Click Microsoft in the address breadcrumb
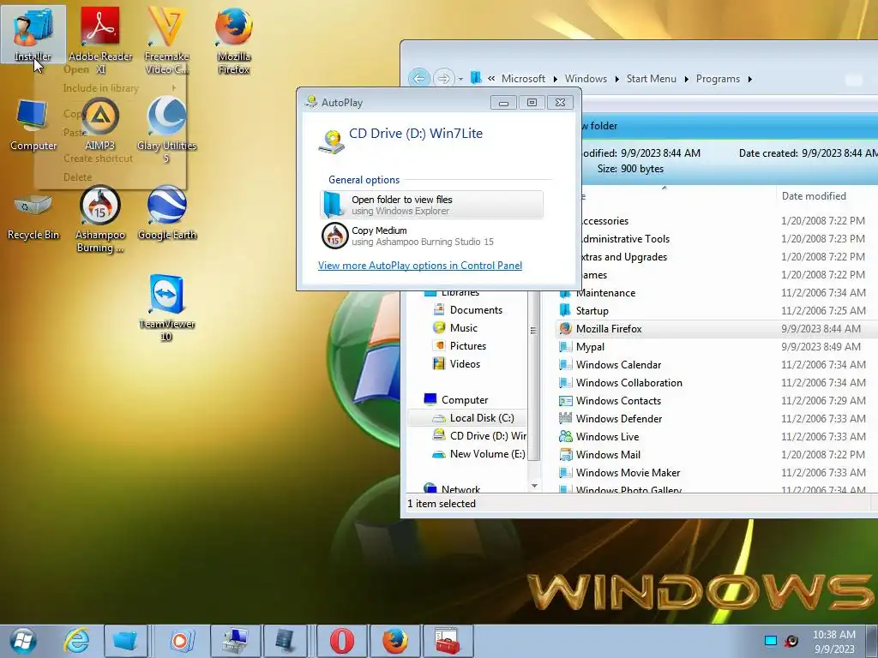 [523, 79]
